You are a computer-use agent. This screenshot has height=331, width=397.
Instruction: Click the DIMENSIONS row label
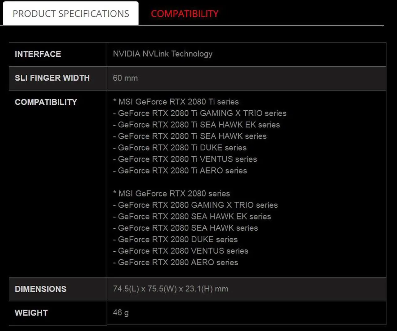click(40, 289)
